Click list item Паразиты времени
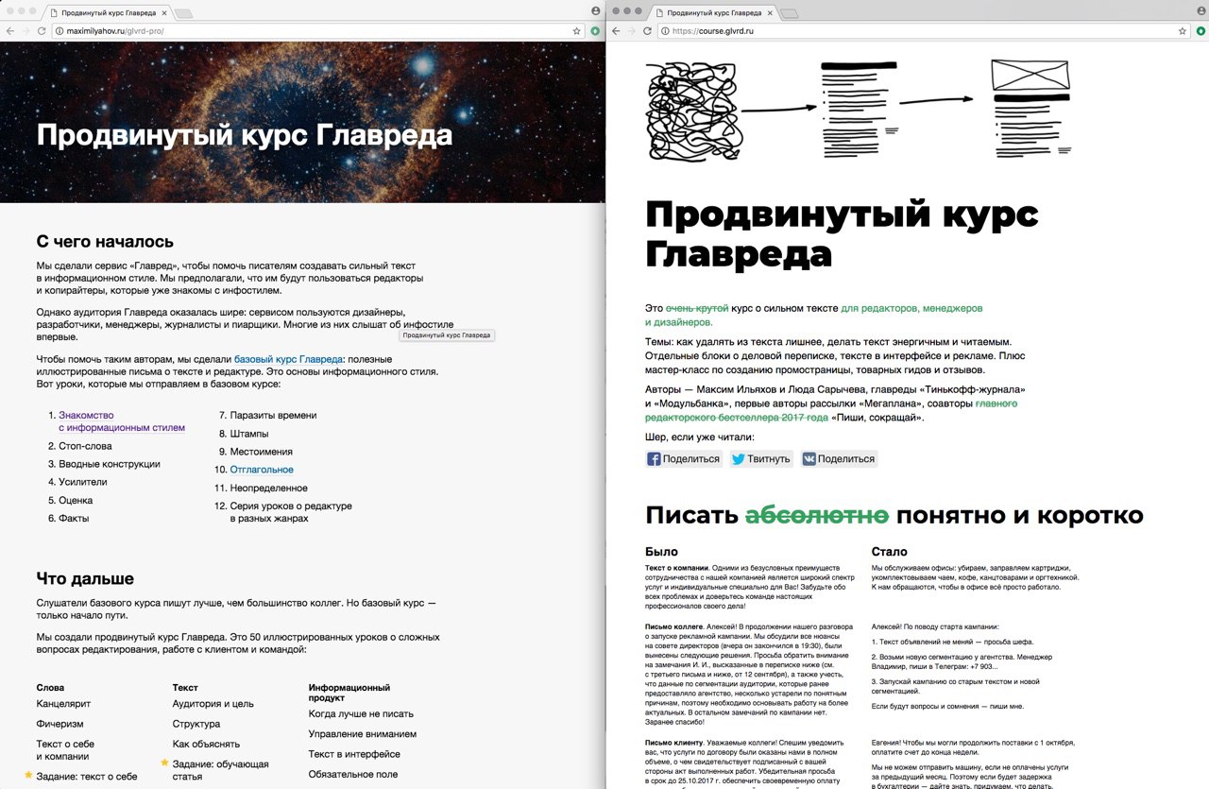1209x789 pixels. pyautogui.click(x=274, y=415)
